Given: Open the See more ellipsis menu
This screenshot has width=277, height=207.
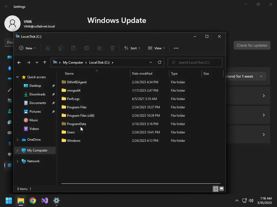Looking at the screenshot, I should pos(176,48).
